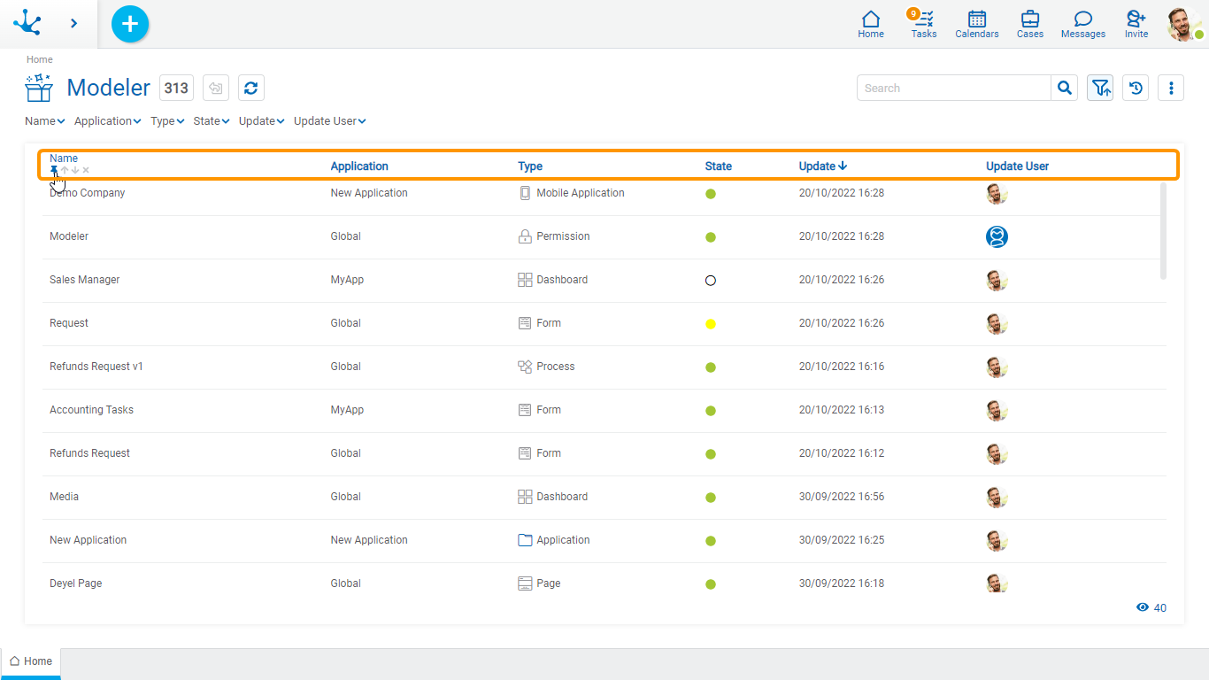
Task: Click the Application column header
Action: tap(359, 166)
